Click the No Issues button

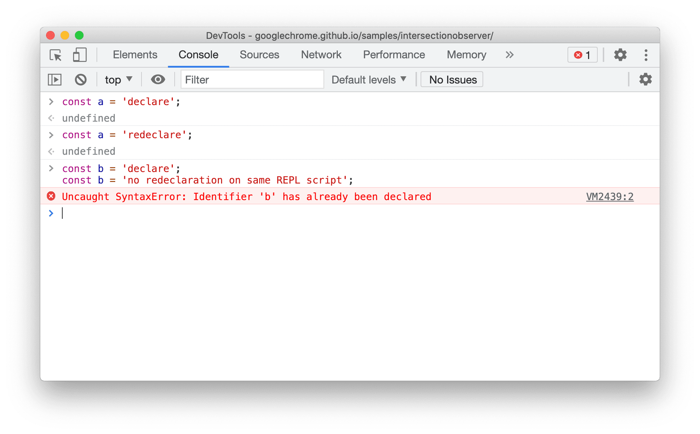click(x=452, y=79)
